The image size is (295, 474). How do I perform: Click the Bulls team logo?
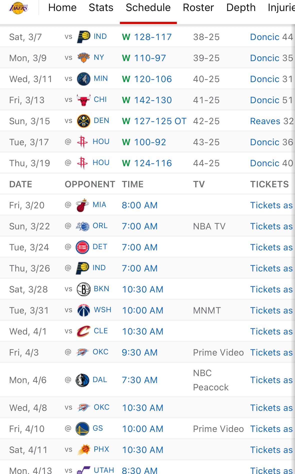pos(84,100)
